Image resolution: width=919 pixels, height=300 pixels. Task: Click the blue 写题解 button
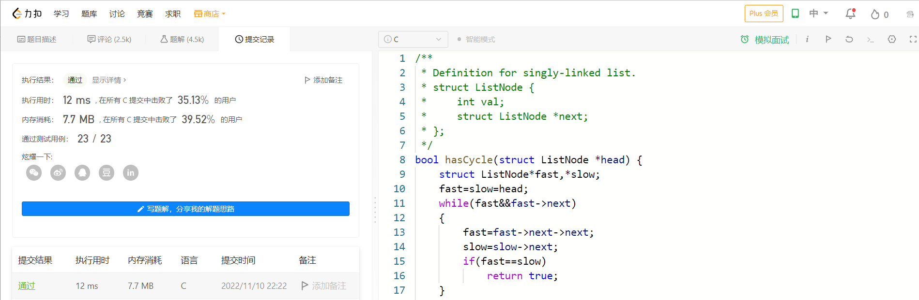pos(185,209)
